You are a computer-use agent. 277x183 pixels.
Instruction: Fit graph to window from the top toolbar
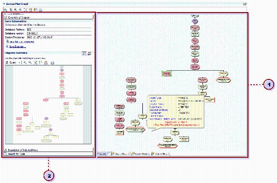26,10
